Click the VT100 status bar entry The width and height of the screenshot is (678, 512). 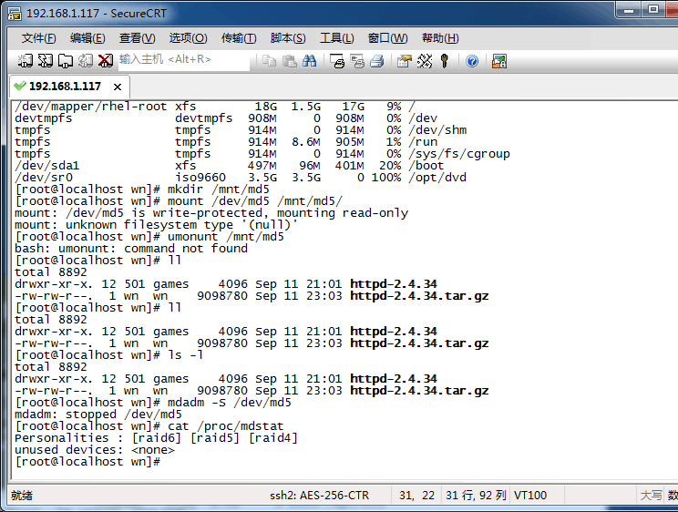[530, 495]
